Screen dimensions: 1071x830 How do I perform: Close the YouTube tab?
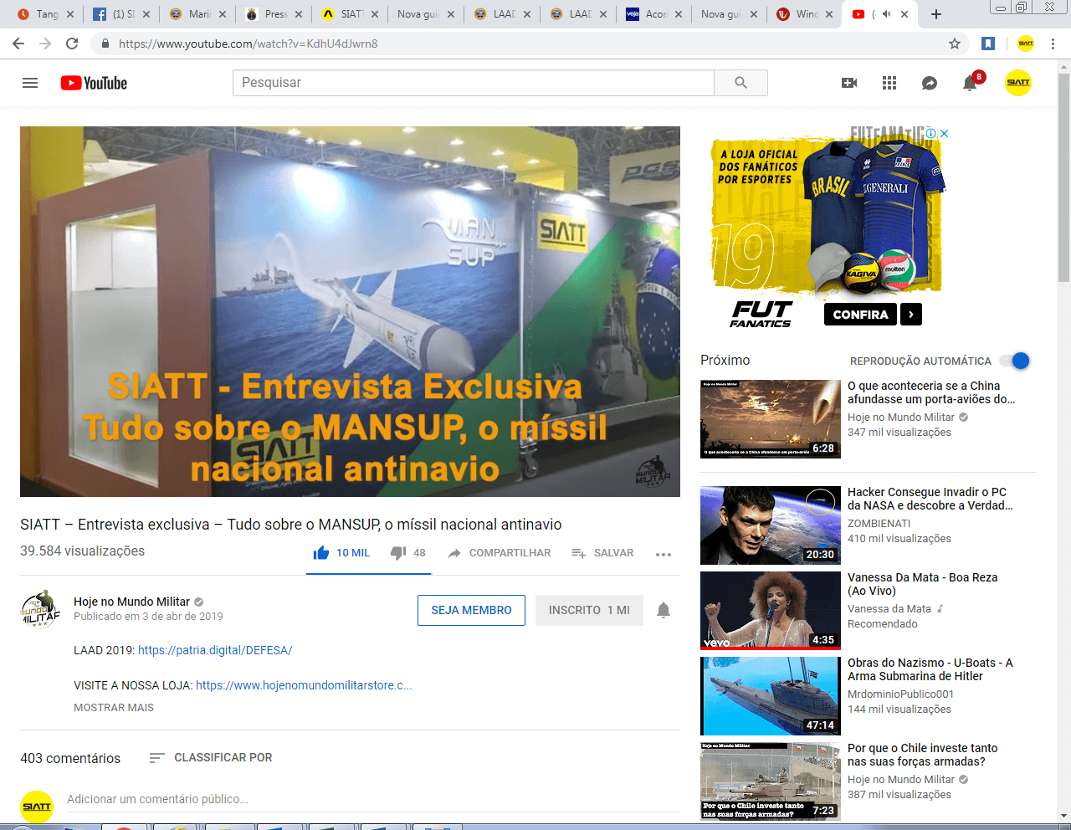pyautogui.click(x=904, y=14)
